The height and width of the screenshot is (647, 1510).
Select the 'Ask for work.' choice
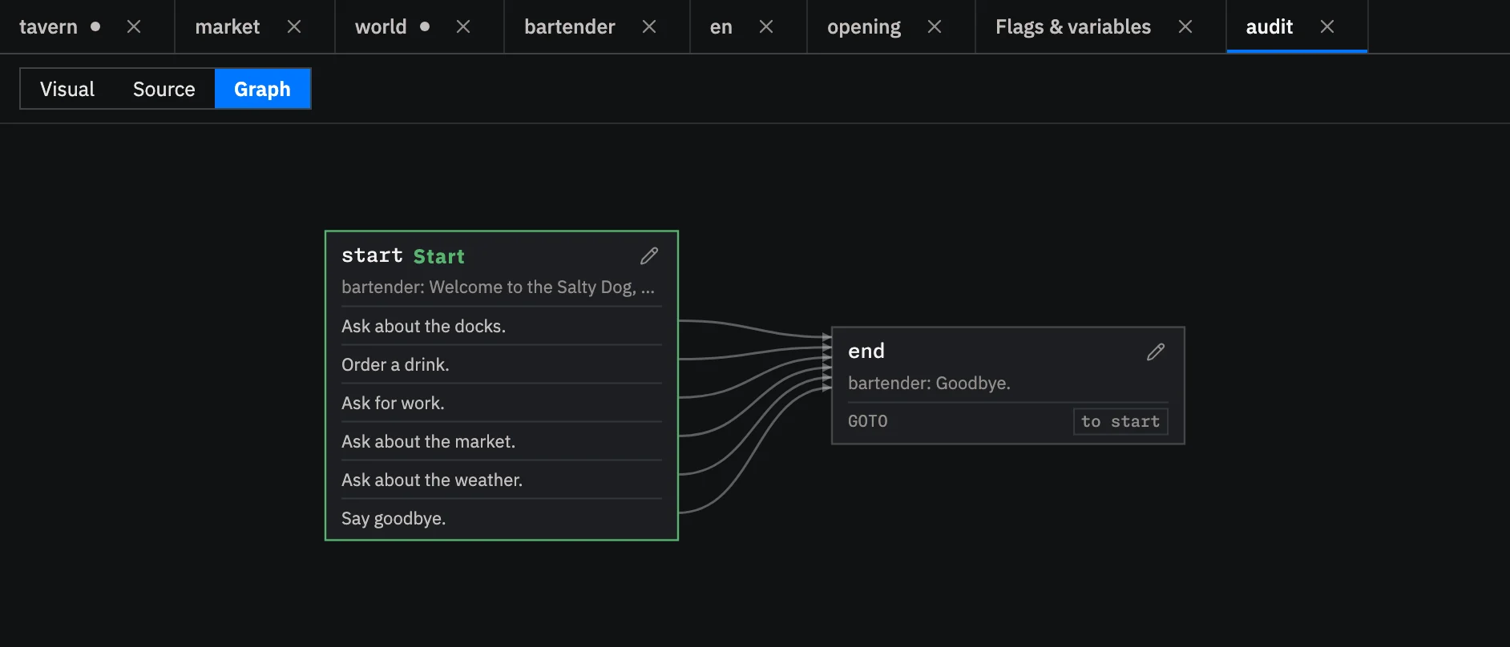502,403
